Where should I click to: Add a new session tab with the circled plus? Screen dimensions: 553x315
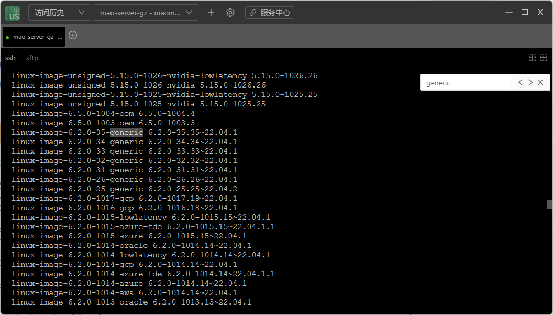(x=73, y=35)
